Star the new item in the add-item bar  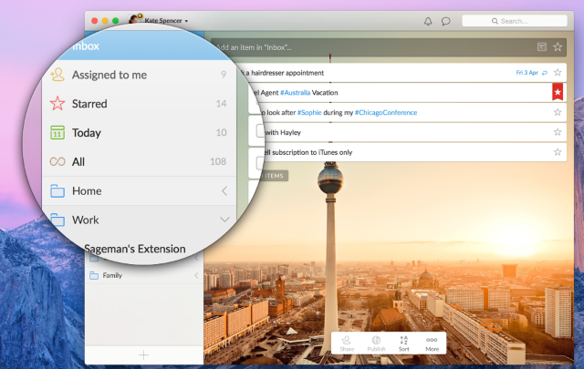558,46
